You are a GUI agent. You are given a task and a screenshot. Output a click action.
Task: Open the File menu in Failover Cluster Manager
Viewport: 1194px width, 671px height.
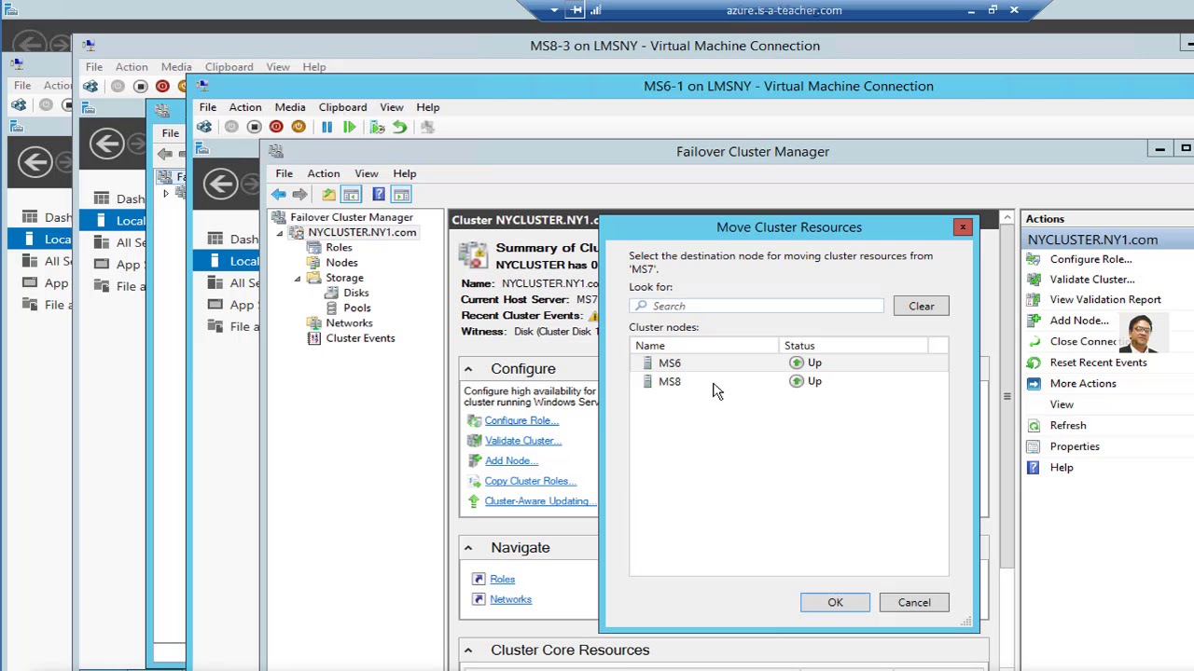[x=284, y=173]
